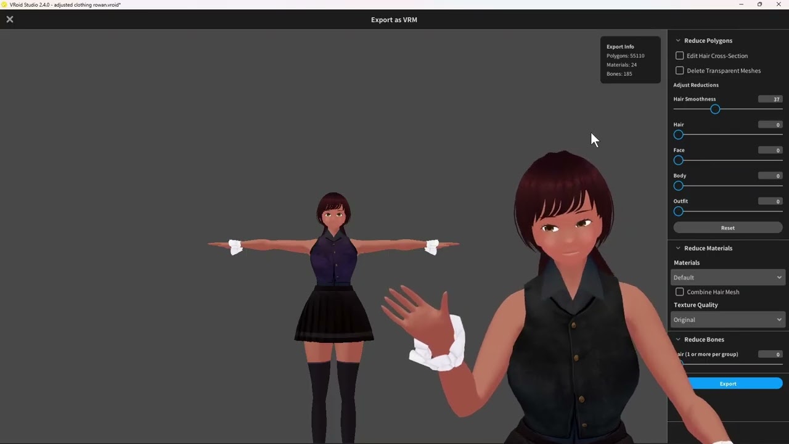Click the Bones: 185 export info text
789x444 pixels.
[x=619, y=74]
